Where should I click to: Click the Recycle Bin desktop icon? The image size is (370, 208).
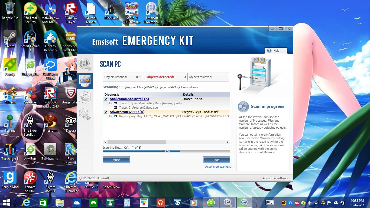(x=10, y=11)
